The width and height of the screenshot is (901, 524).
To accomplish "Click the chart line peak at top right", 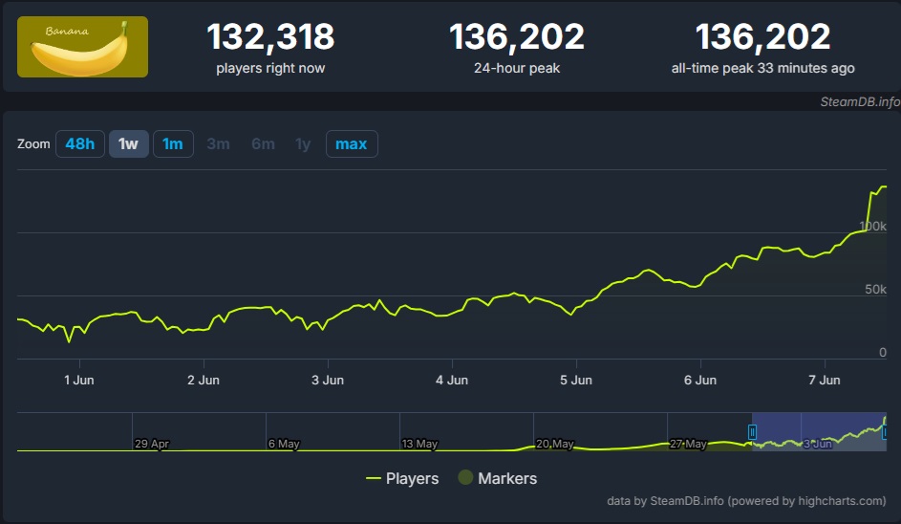I will coord(884,186).
